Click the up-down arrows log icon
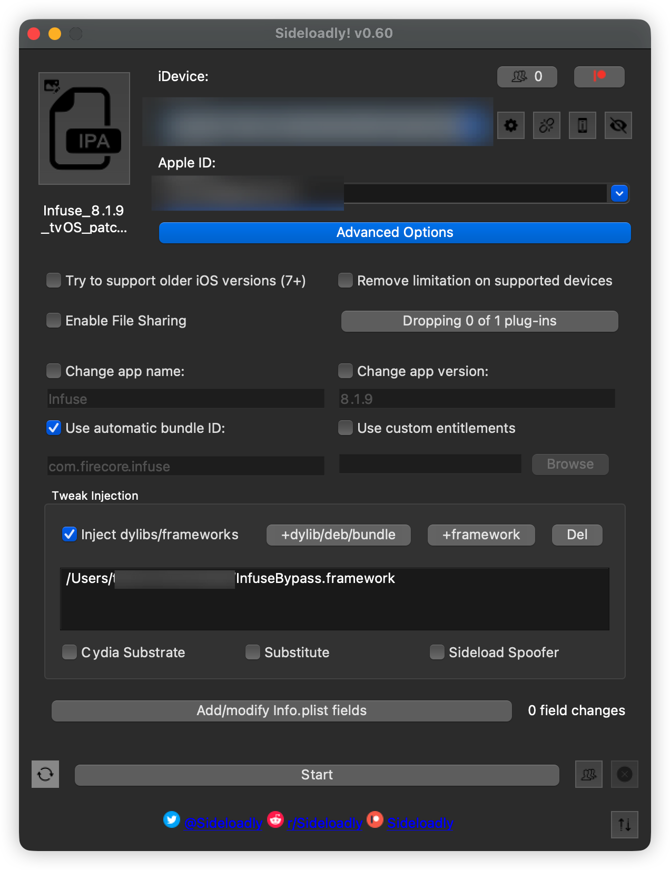 (625, 825)
